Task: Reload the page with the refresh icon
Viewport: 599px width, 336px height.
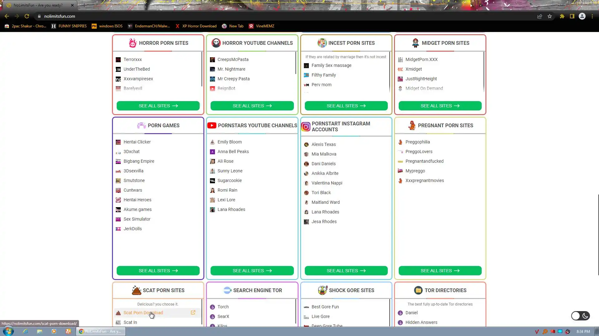Action: tap(27, 16)
